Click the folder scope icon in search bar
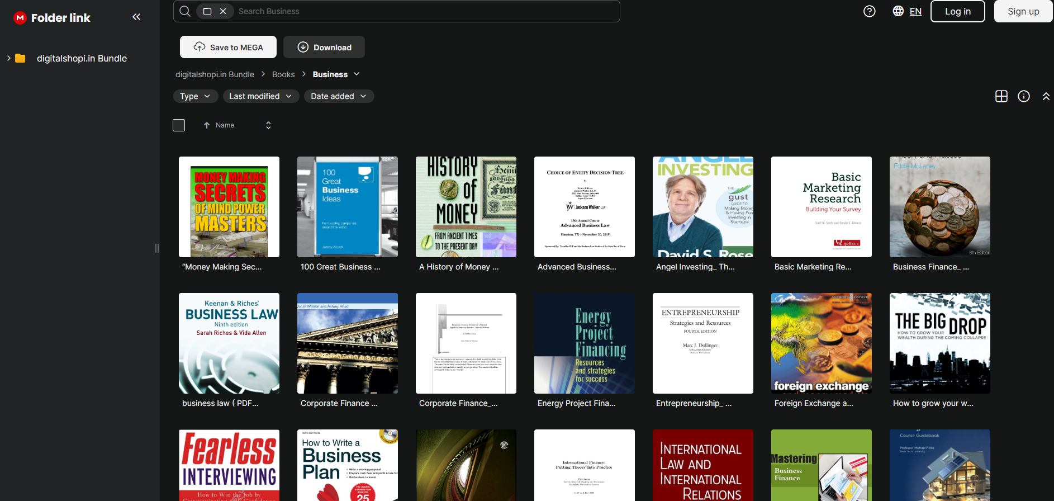 pos(207,11)
